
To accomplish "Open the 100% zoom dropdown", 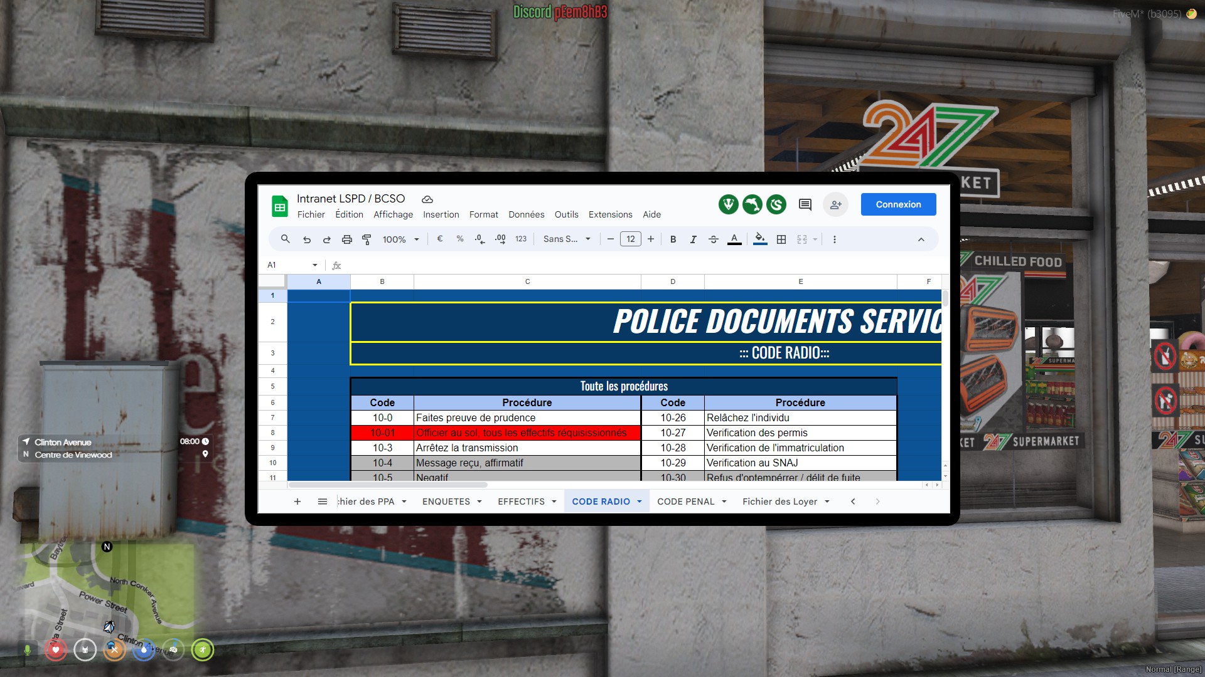I will pos(400,239).
